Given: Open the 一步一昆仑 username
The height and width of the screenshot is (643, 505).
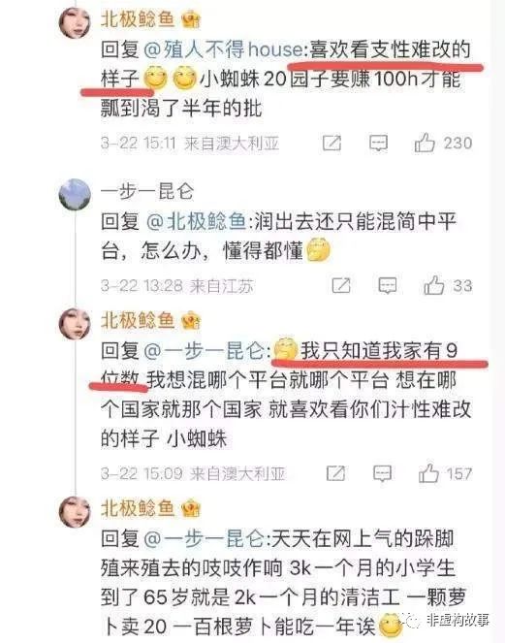Looking at the screenshot, I should tap(147, 192).
